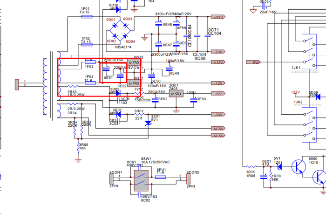
Task: Select the 7812 regulator block
Action: tap(134, 62)
